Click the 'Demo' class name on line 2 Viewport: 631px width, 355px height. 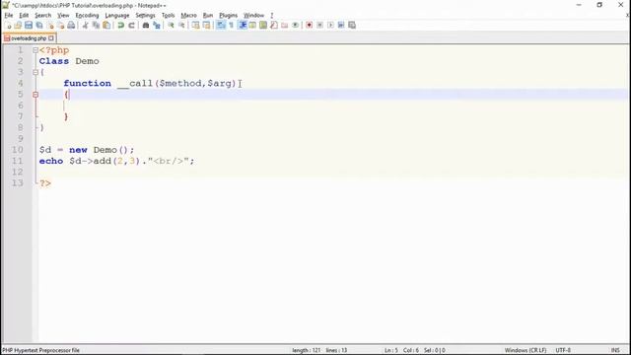click(87, 61)
